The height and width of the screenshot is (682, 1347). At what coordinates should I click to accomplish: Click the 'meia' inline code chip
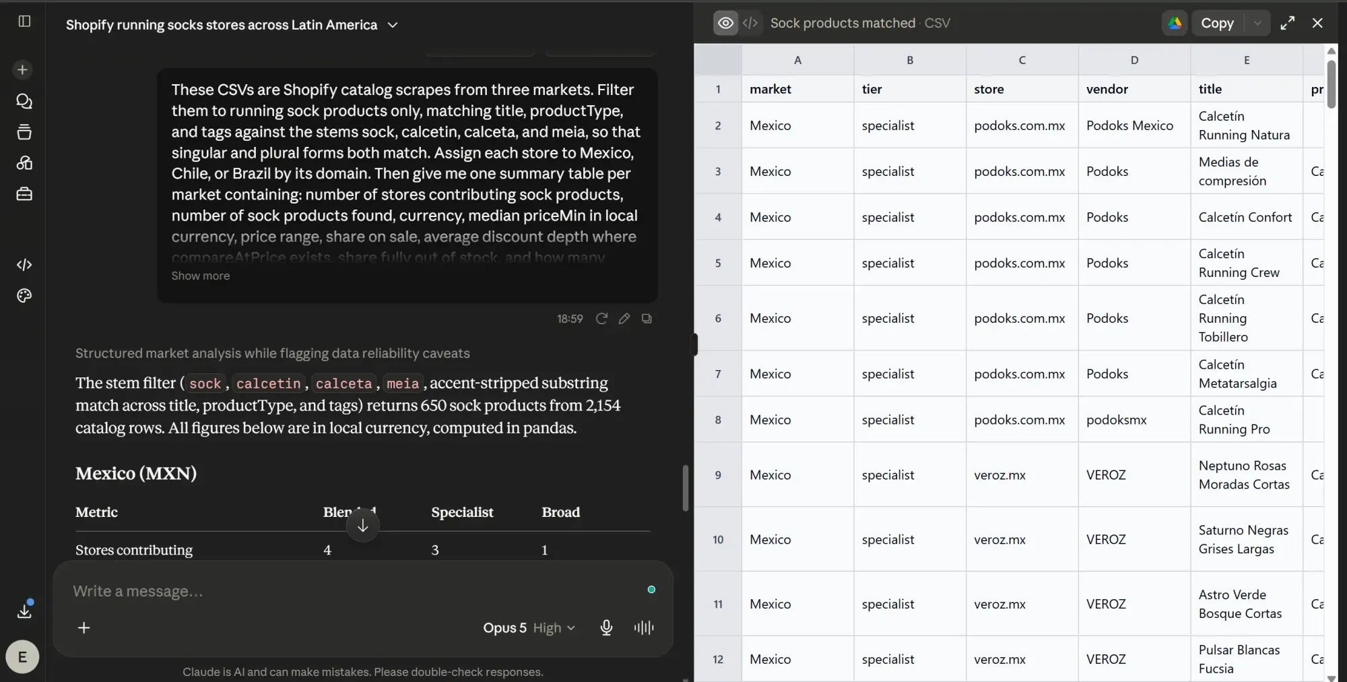coord(403,383)
